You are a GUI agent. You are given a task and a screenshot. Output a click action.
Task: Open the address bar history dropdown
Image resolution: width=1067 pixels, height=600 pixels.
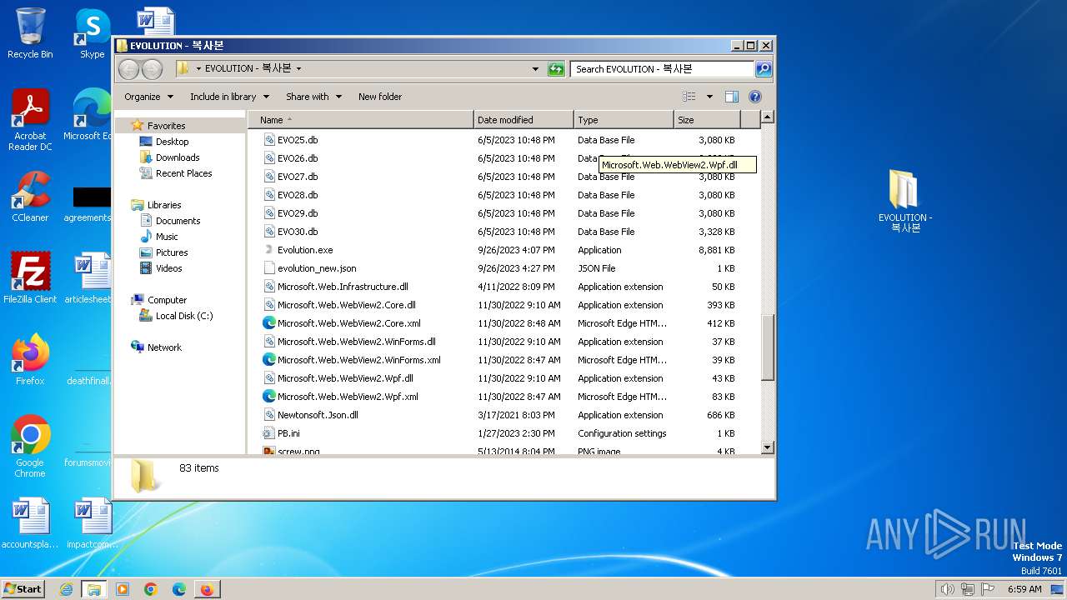coord(535,69)
